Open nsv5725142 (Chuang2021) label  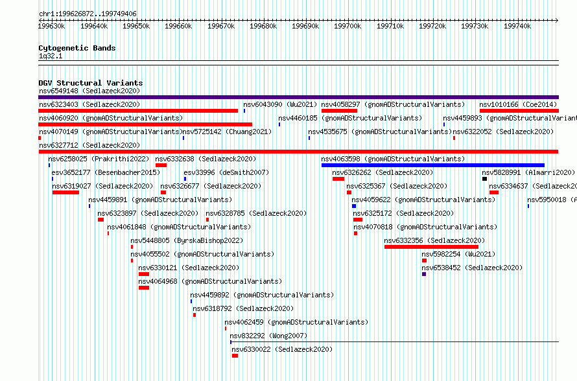coord(227,132)
